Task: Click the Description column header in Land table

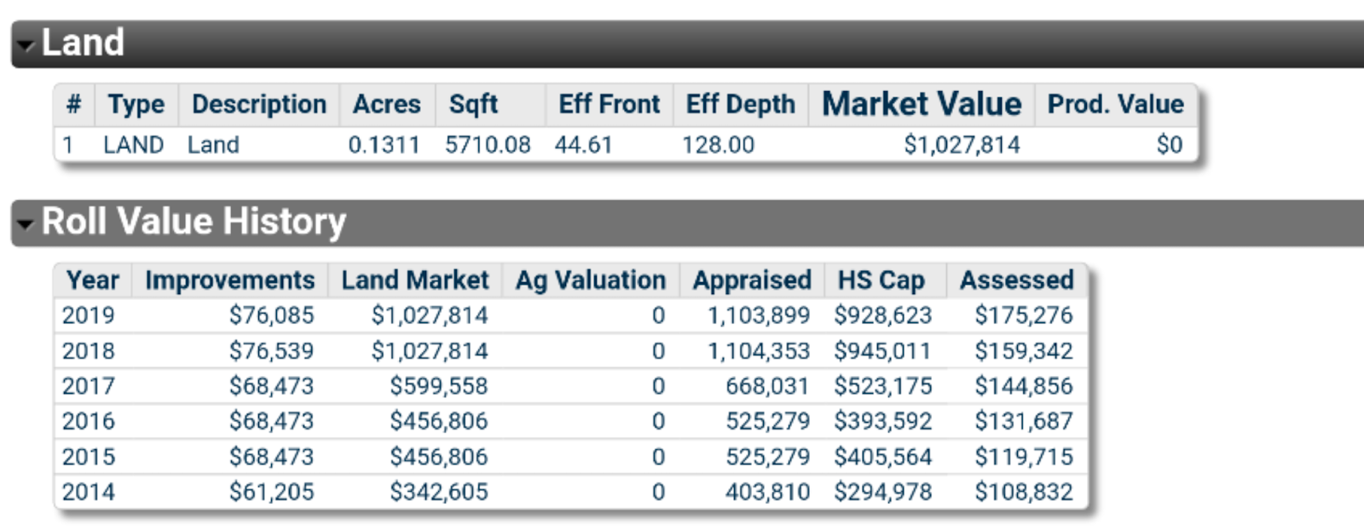Action: point(259,104)
